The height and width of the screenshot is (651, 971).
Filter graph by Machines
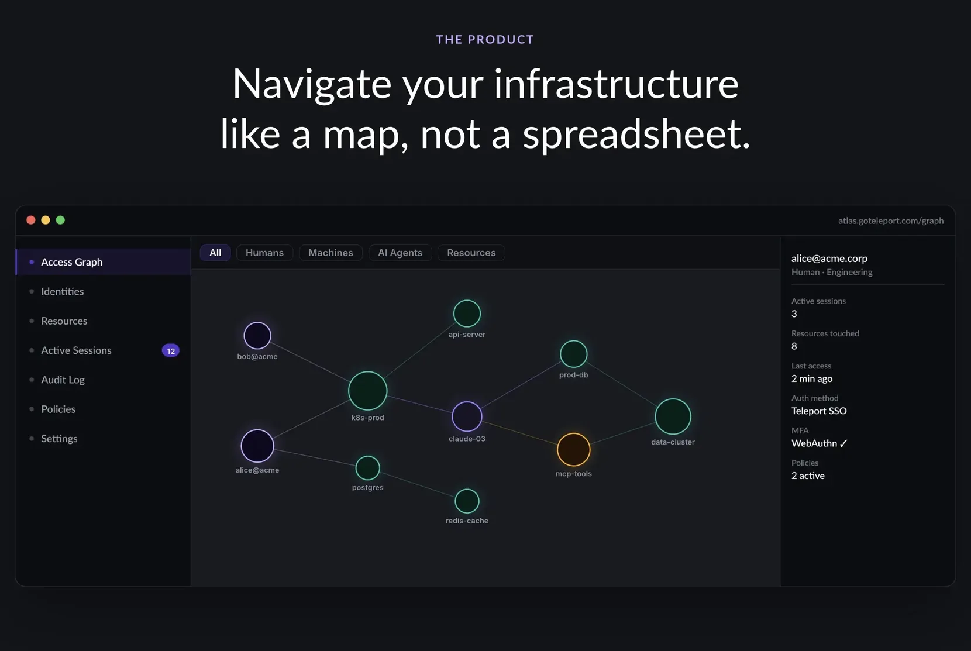pyautogui.click(x=330, y=253)
